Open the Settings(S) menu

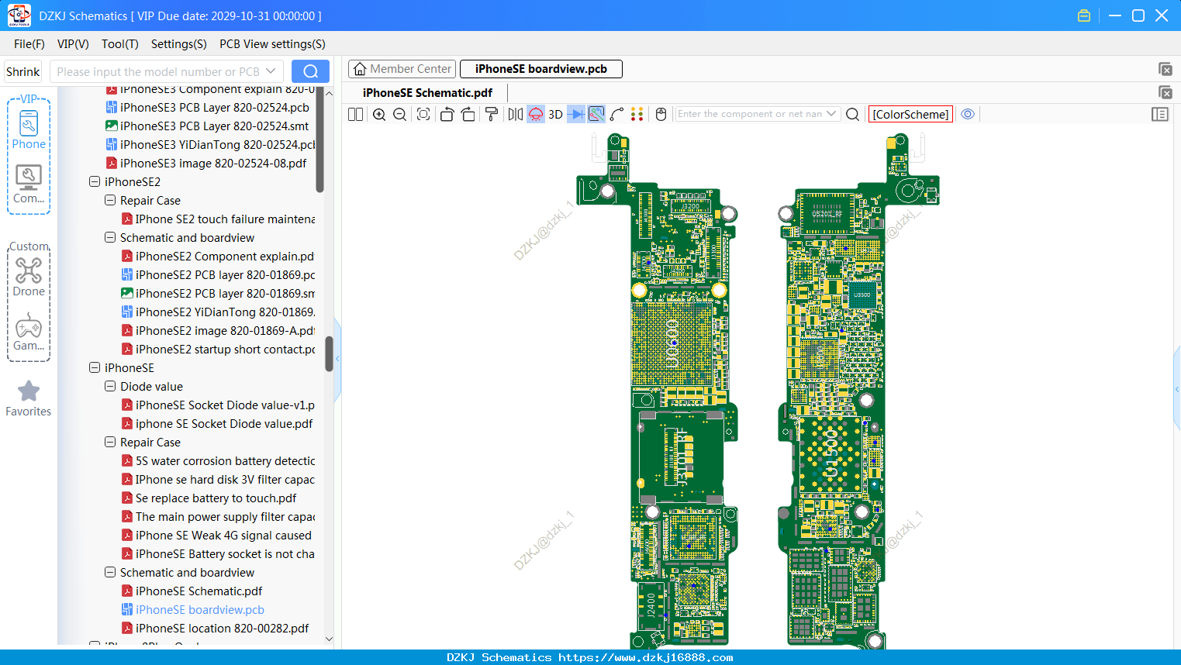point(179,44)
